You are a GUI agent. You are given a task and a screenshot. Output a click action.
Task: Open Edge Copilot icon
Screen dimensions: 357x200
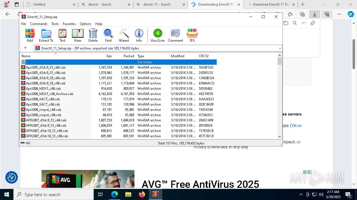[351, 14]
